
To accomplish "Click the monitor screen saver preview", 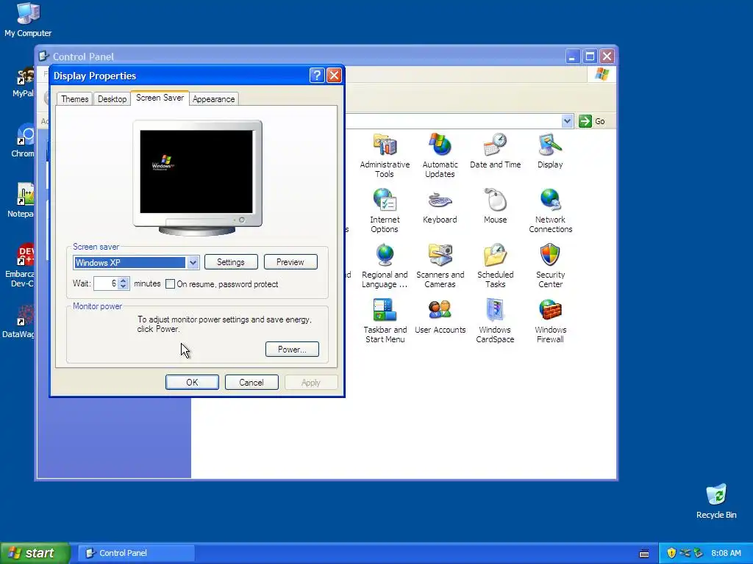I will pos(196,171).
